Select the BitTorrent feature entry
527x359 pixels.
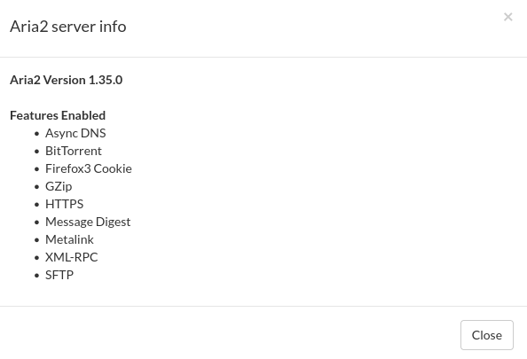74,151
